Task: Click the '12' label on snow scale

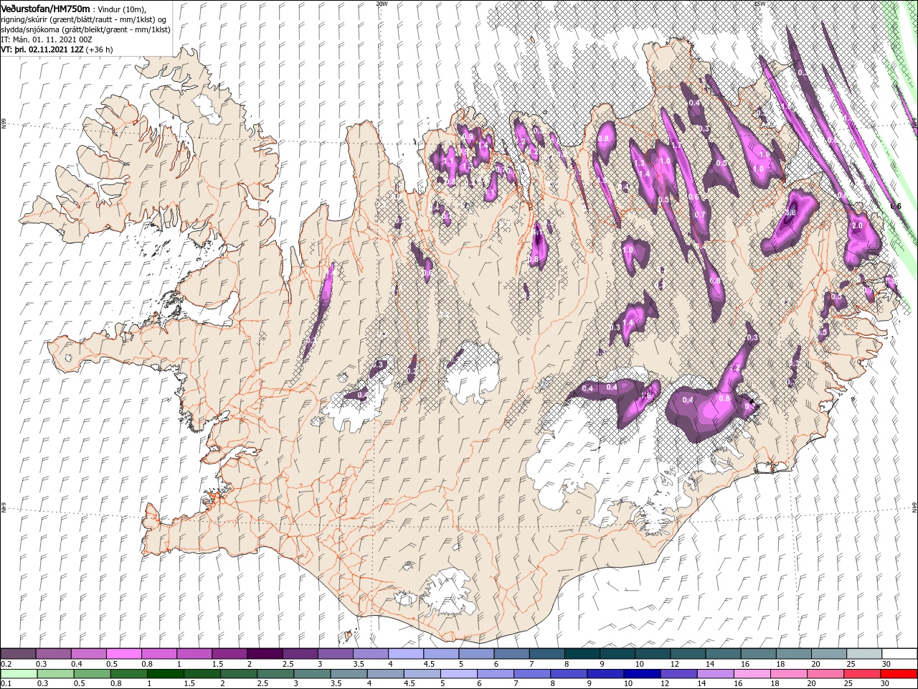Action: click(x=674, y=663)
